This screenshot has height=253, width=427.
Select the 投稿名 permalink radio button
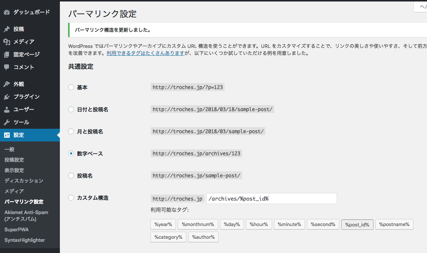pyautogui.click(x=71, y=176)
